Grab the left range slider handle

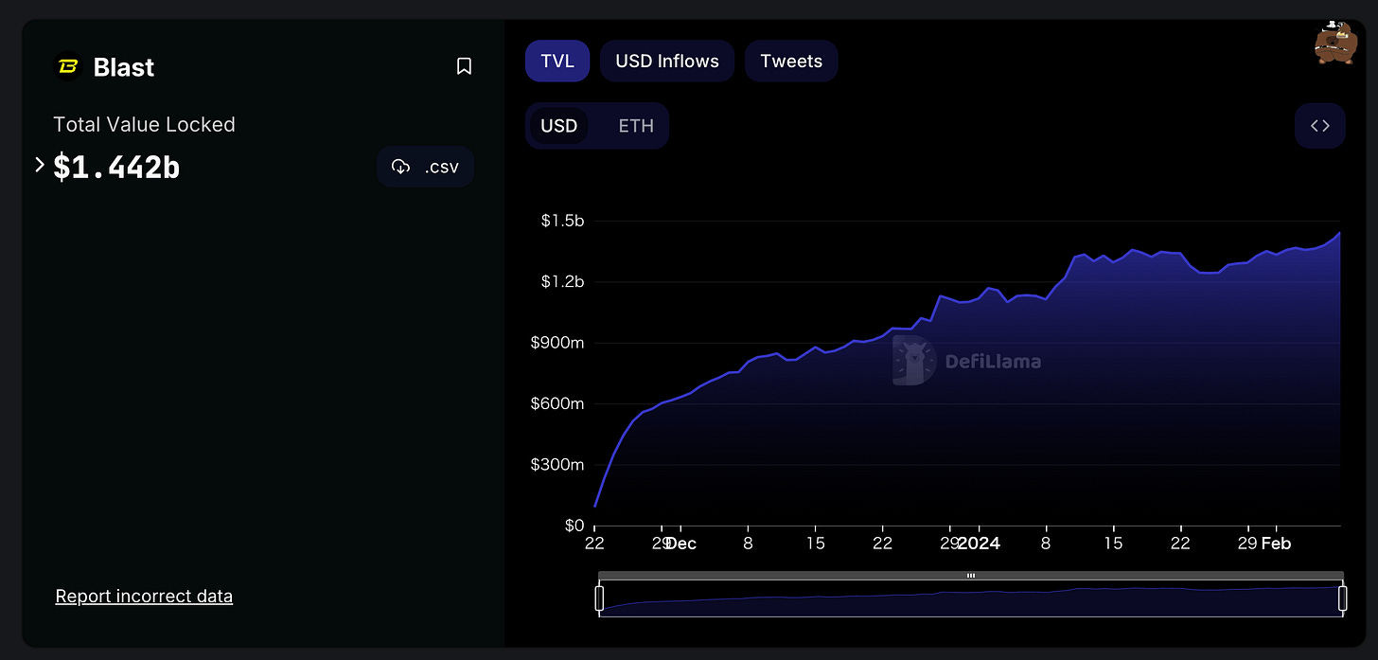[599, 598]
